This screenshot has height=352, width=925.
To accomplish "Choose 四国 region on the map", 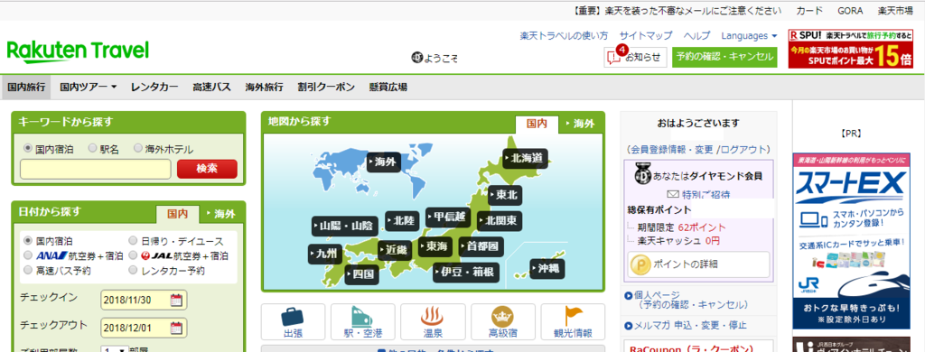I will tap(362, 274).
